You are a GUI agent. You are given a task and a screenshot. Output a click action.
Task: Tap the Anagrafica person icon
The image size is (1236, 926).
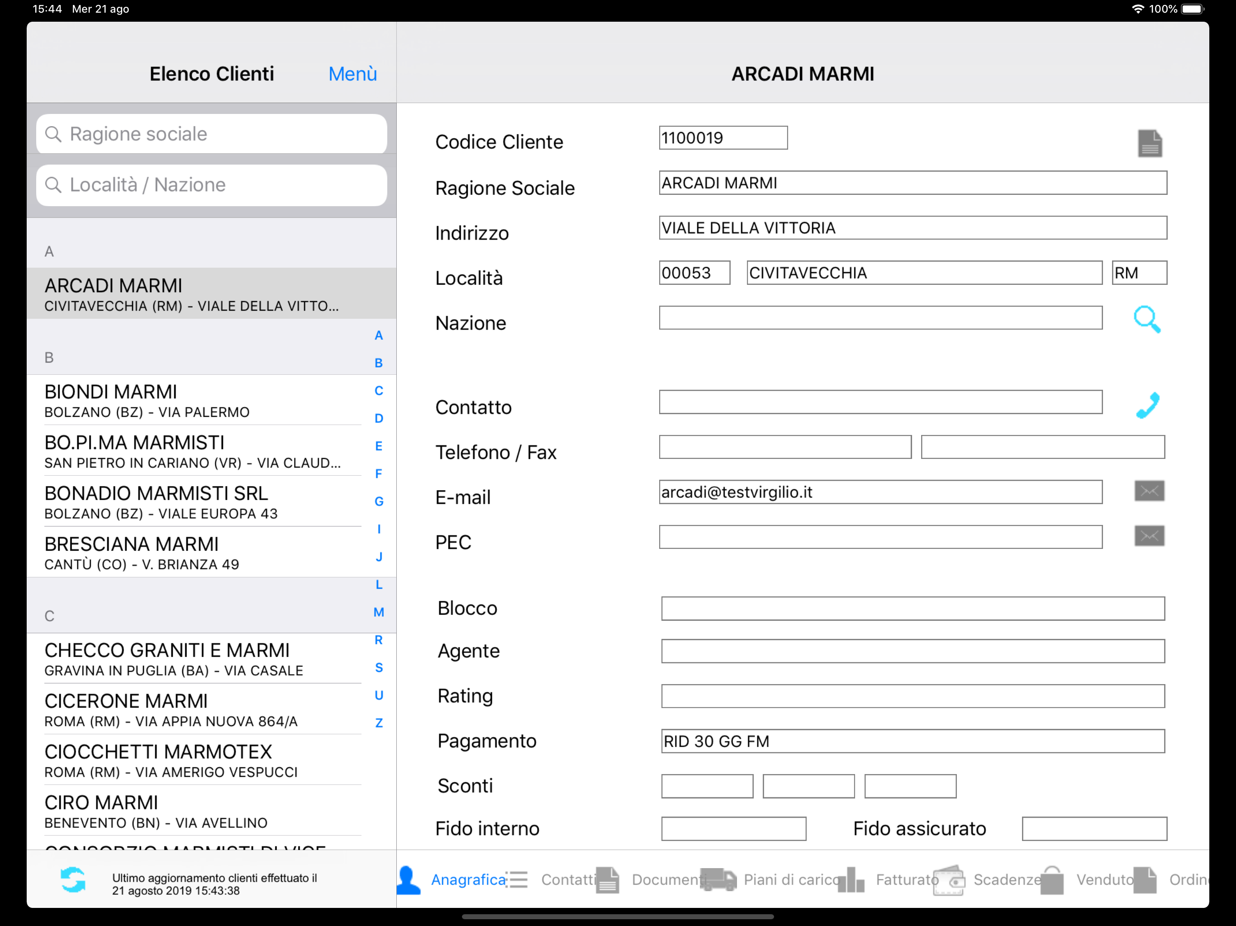(408, 880)
